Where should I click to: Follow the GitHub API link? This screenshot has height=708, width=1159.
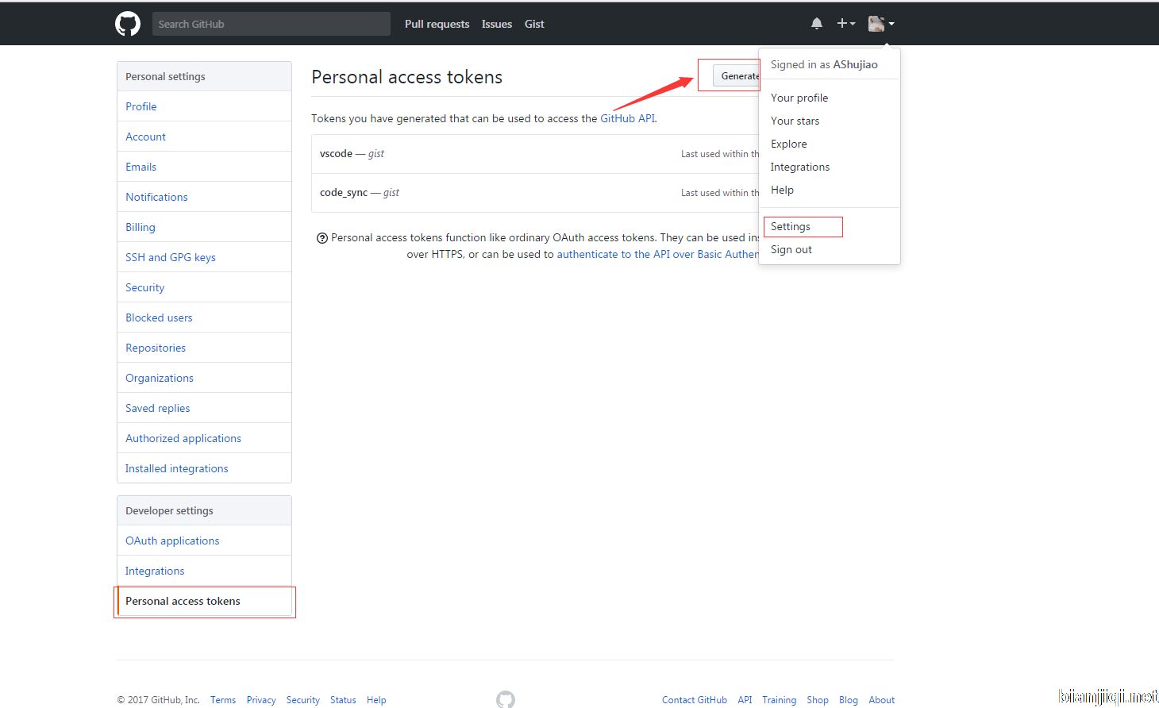pos(627,118)
